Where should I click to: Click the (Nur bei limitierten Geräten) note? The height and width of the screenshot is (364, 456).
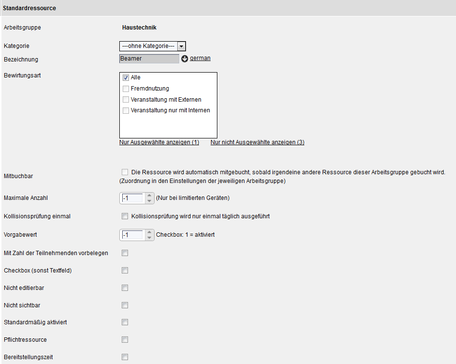[x=193, y=198]
